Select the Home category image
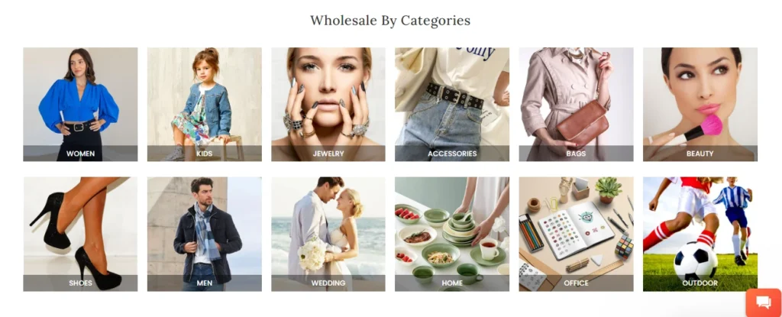 click(x=452, y=235)
